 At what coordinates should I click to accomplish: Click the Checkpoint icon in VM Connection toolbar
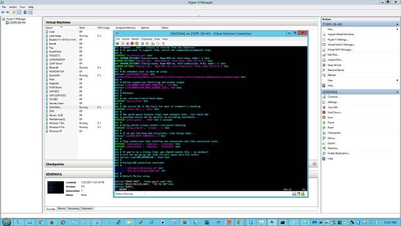tap(153, 43)
